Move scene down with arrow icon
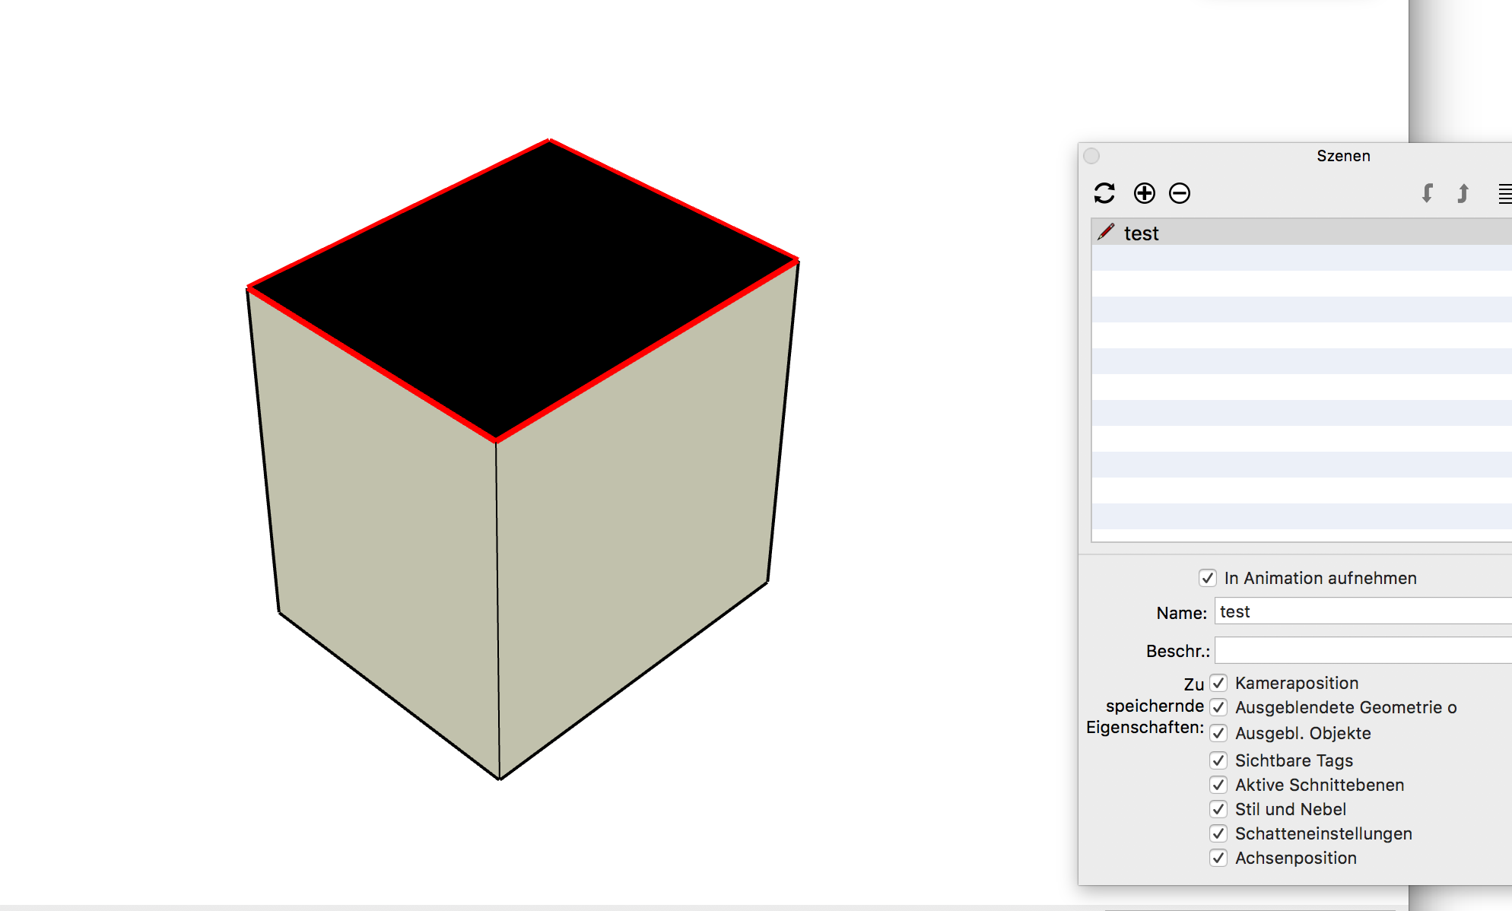 click(1428, 193)
